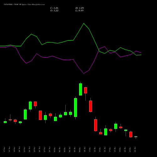This screenshot has width=157, height=157.
Task: Click the TATASTEEL PE Option chart title
Action: (24, 5)
